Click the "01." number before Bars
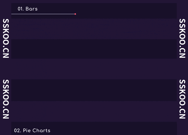 tap(21, 9)
